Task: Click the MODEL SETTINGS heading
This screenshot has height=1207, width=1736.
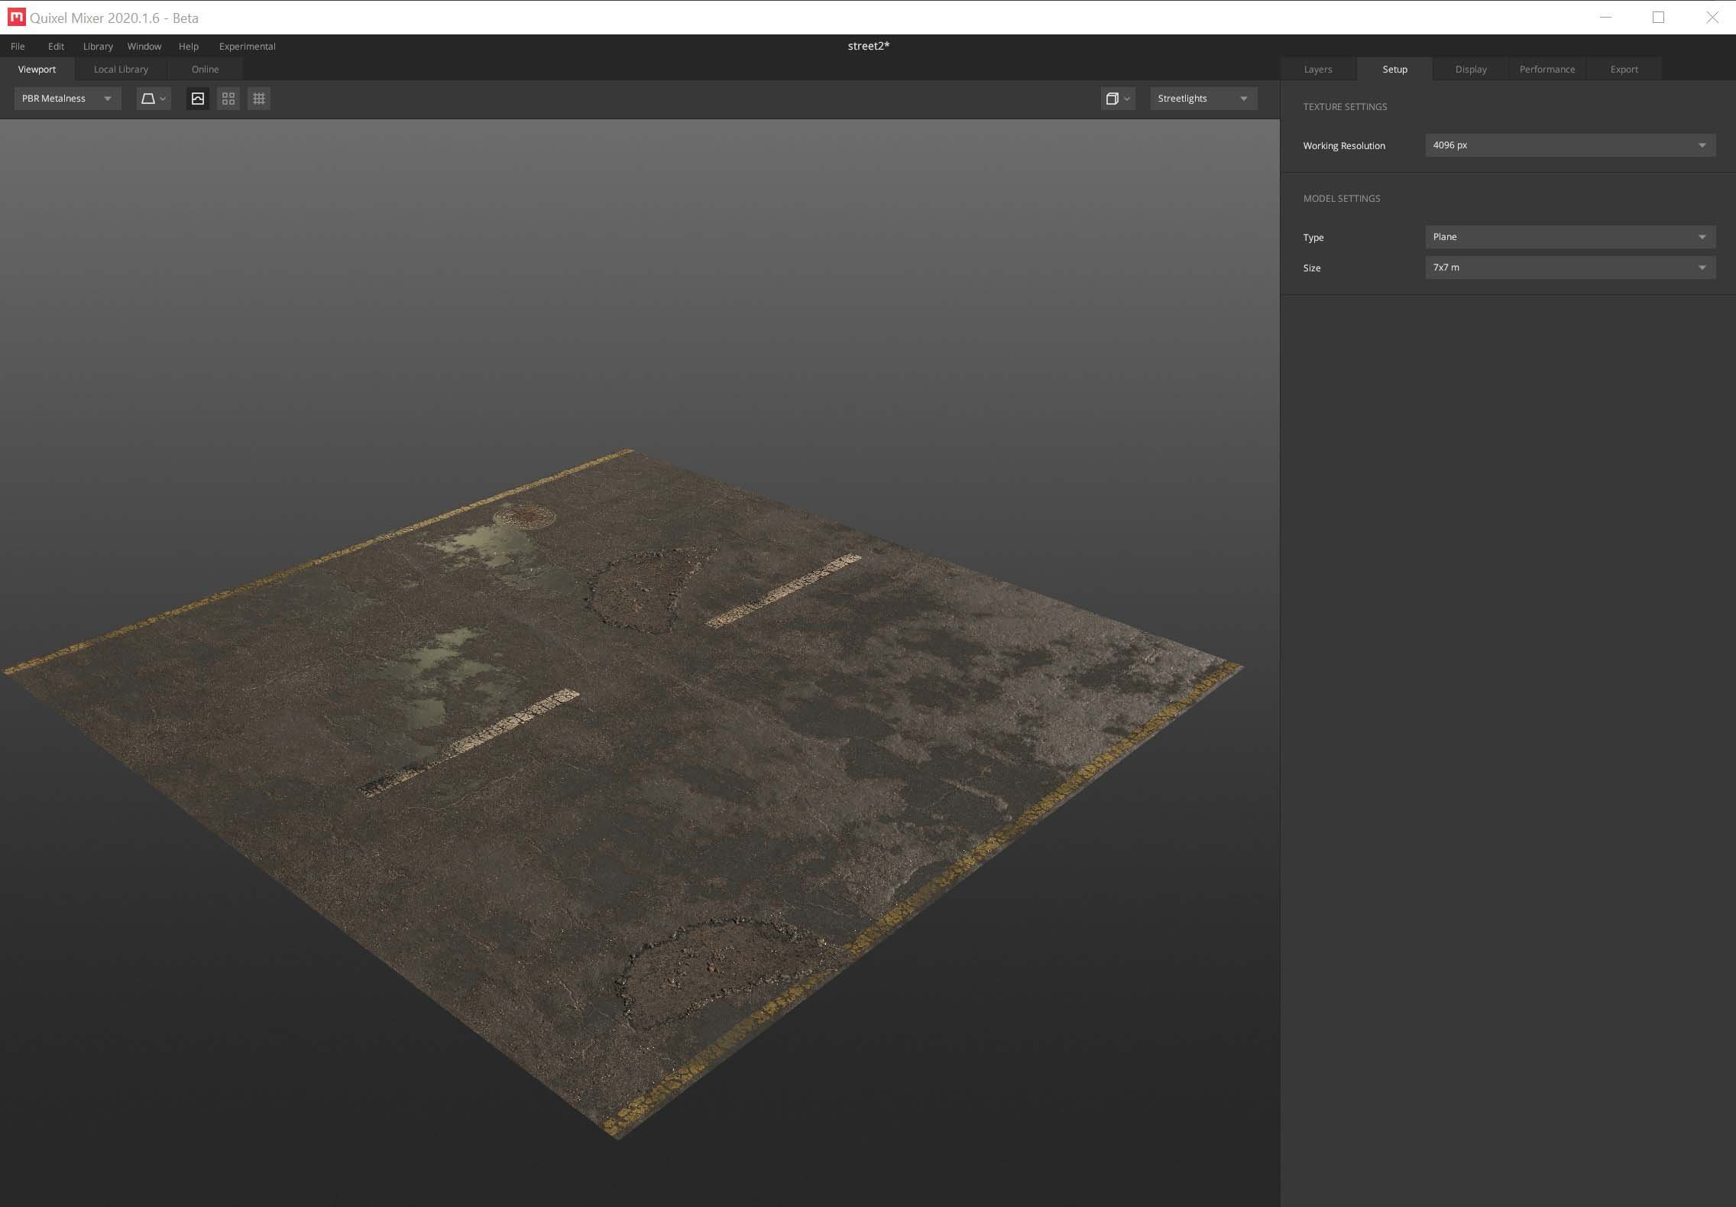Action: (x=1342, y=199)
